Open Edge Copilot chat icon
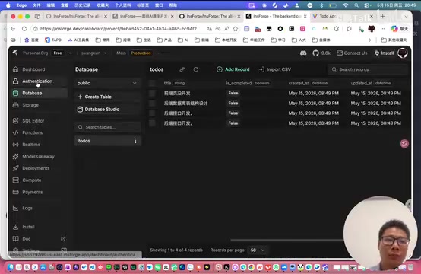 coord(399,29)
